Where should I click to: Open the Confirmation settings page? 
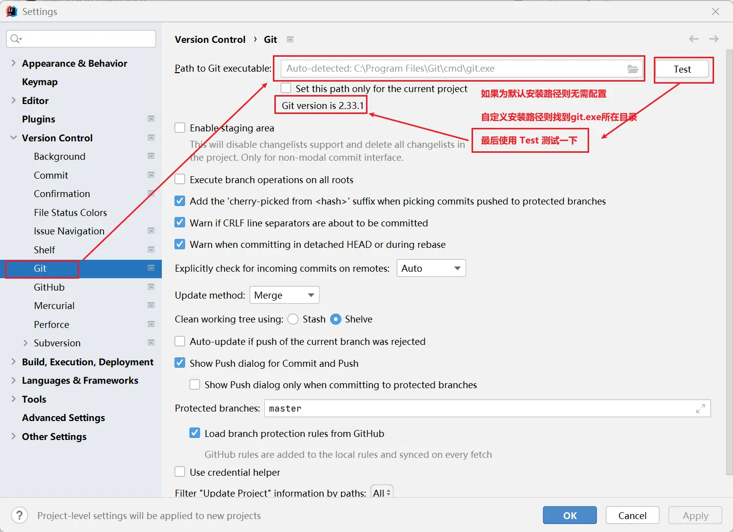[x=62, y=194]
